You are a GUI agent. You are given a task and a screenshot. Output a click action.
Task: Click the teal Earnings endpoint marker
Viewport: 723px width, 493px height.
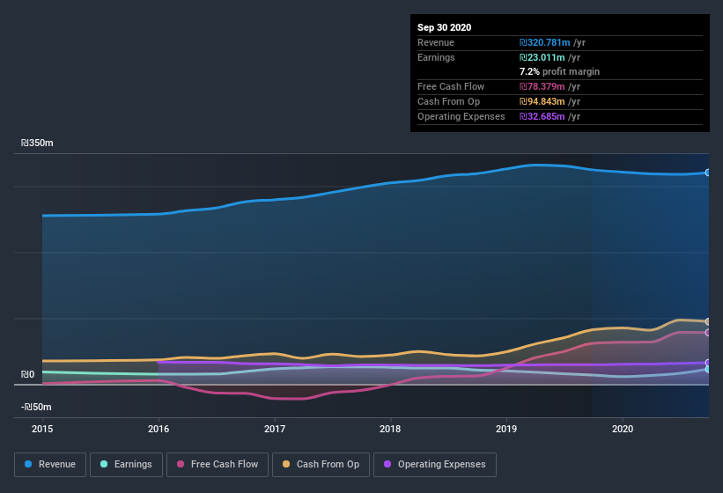[708, 370]
